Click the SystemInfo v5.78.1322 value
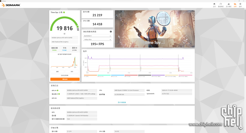This screenshot has width=246, height=133. (x=177, y=94)
